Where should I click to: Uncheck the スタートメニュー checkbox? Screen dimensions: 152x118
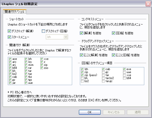click(x=9, y=37)
